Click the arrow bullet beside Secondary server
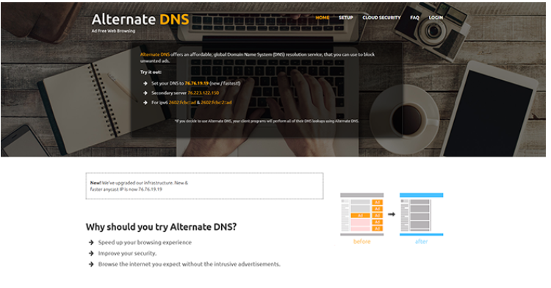 point(145,93)
